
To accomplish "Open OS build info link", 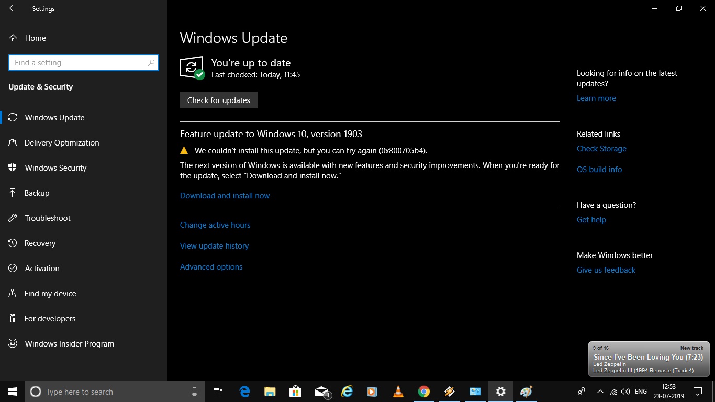I will [599, 170].
